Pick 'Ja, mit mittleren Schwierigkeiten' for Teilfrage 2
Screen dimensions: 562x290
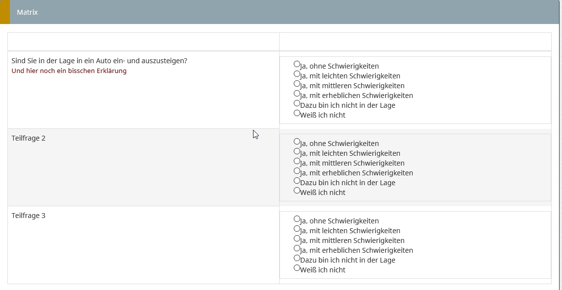coord(297,161)
